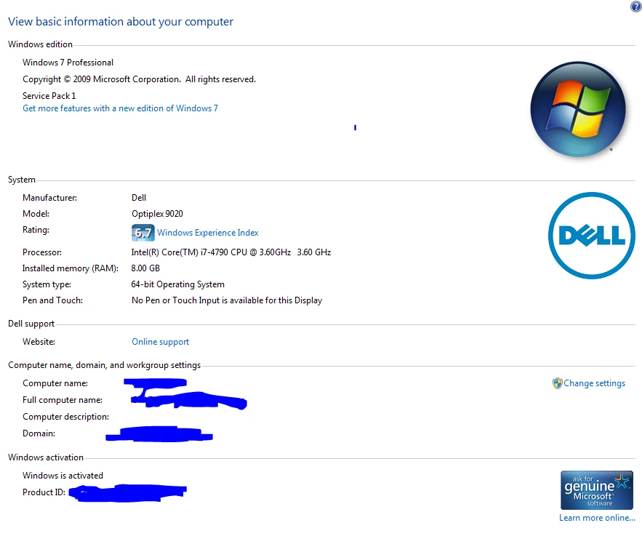Screen dimensions: 642x544
Task: Click the Windows is activated text
Action: (63, 476)
